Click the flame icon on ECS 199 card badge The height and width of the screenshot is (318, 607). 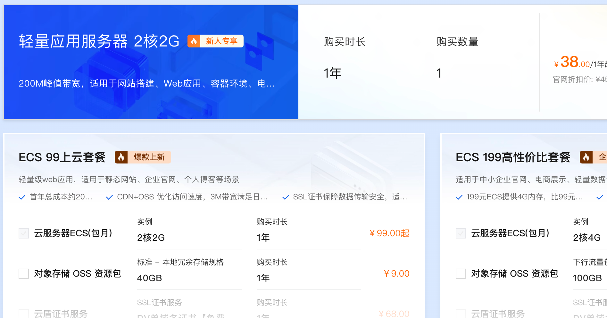(586, 157)
